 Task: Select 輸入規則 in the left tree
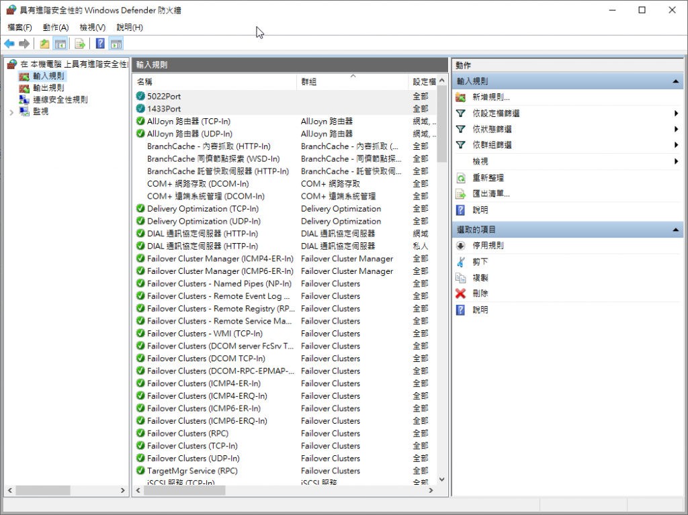tap(48, 76)
